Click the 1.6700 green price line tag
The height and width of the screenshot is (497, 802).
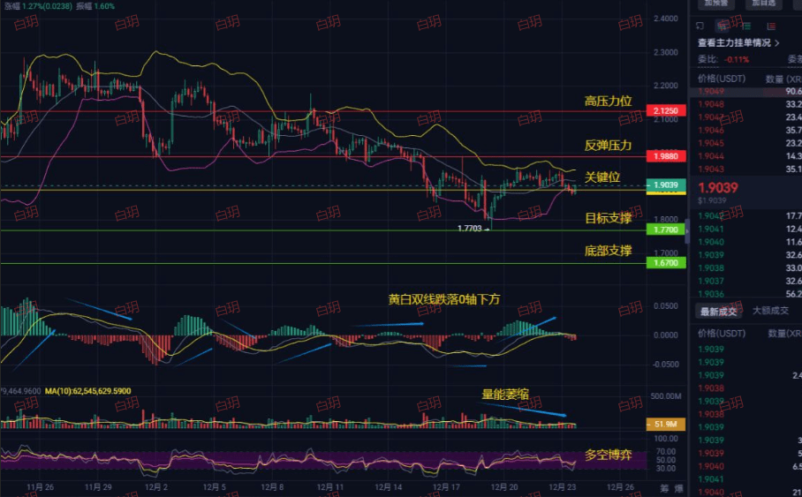click(x=666, y=263)
